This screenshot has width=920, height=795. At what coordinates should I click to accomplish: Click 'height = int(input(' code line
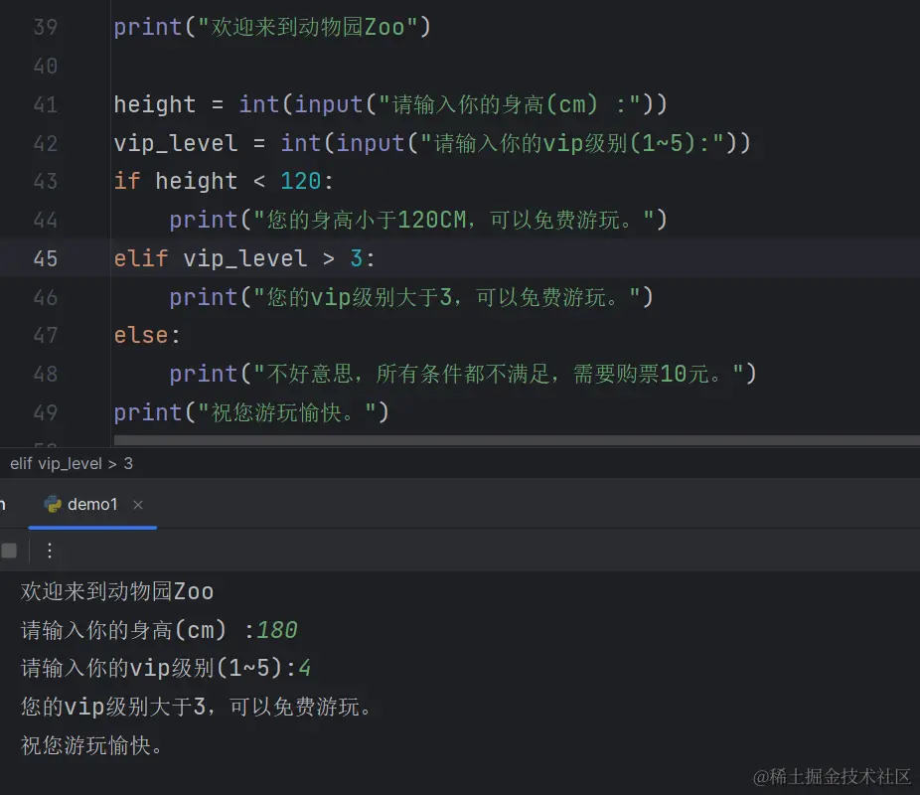pyautogui.click(x=390, y=104)
